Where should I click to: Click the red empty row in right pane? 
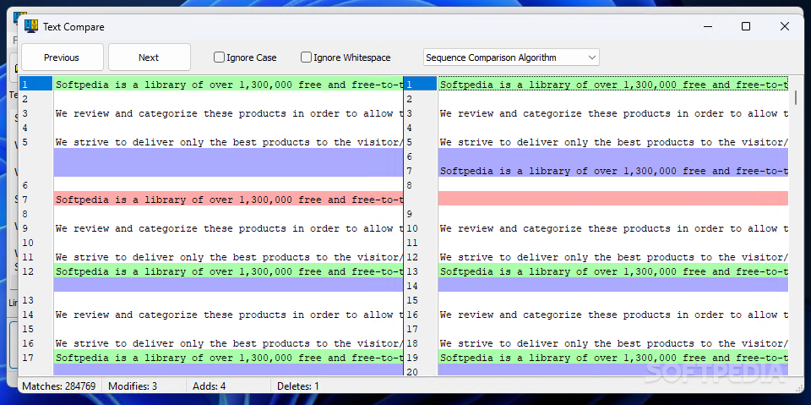[613, 199]
